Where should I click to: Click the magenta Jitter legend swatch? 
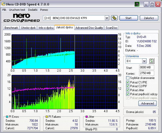click(x=87, y=117)
